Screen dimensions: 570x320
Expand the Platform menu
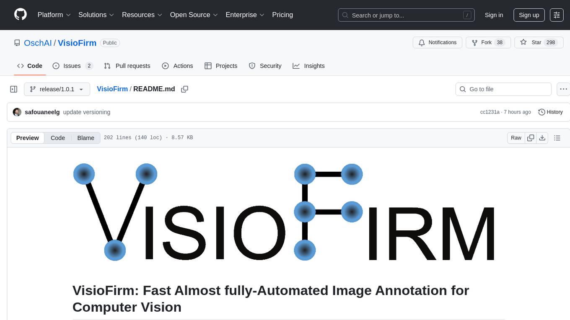point(54,15)
